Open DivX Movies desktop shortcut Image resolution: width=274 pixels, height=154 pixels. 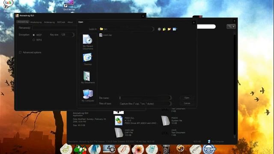tap(69, 5)
